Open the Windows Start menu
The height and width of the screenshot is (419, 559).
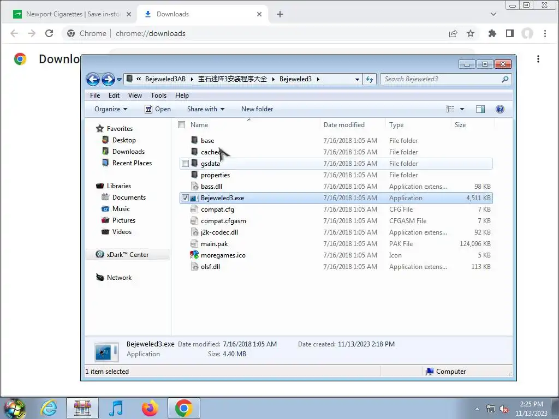click(x=15, y=408)
